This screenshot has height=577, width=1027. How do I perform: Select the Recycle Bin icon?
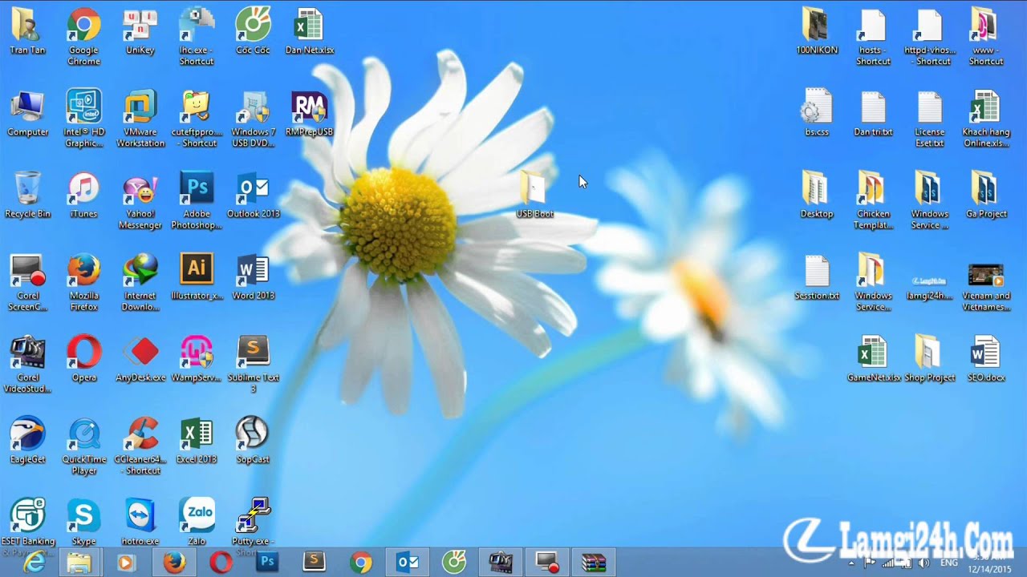[27, 194]
